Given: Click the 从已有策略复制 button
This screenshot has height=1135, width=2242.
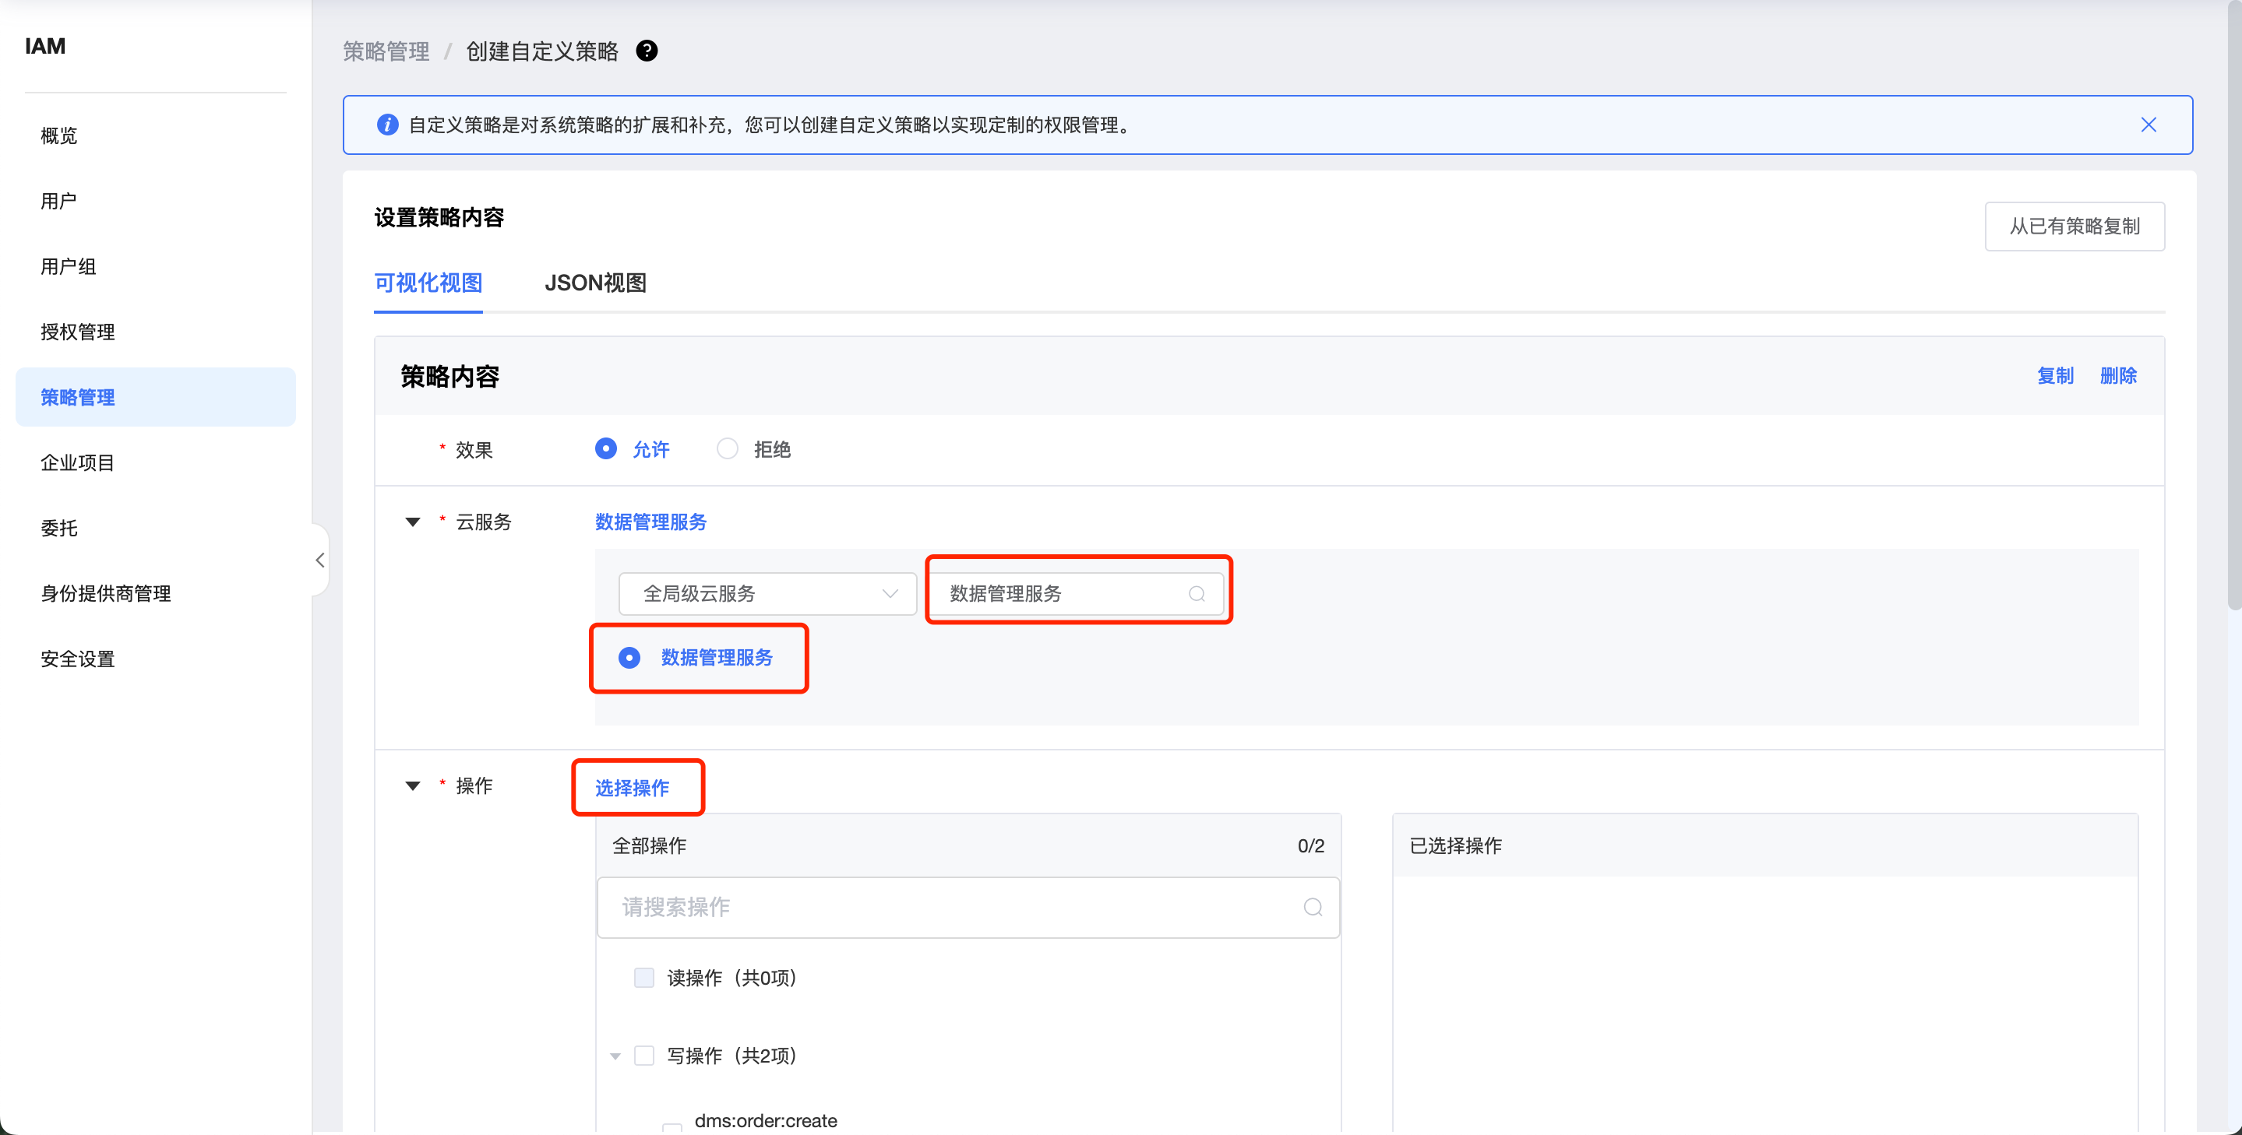Looking at the screenshot, I should (2074, 226).
